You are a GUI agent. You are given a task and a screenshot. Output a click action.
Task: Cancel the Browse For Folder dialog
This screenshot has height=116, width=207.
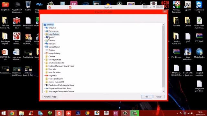pos(159,97)
